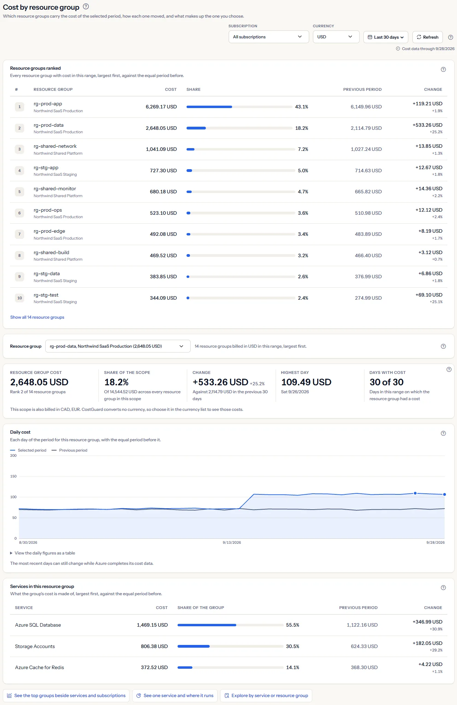The height and width of the screenshot is (705, 457).
Task: Click the +533.26 USD change in rg-prod-data row
Action: (427, 125)
